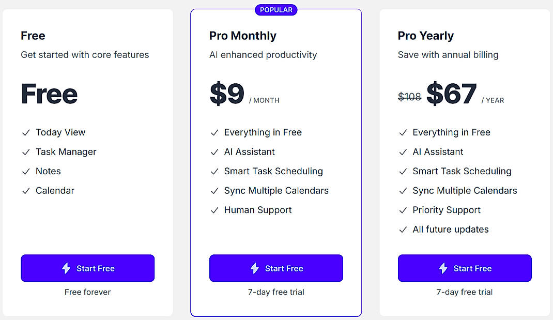Viewport: 553px width, 320px height.
Task: Click the checkmark next to AI Assistant in Pro Monthly
Action: (x=214, y=152)
